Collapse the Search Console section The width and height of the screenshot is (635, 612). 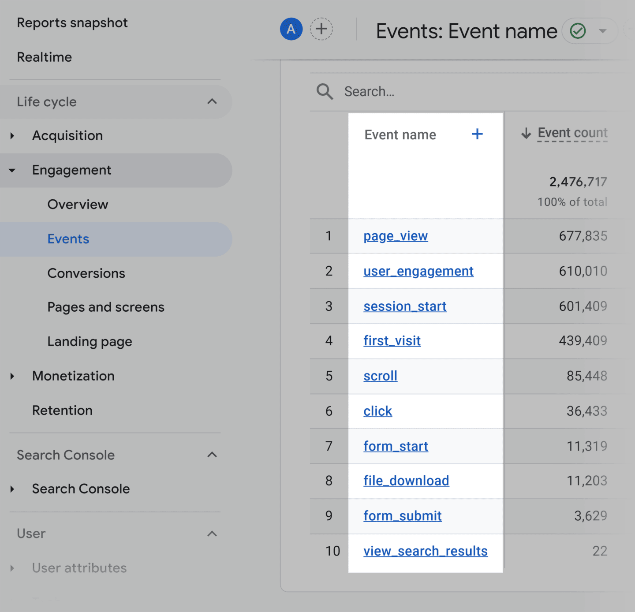[213, 455]
